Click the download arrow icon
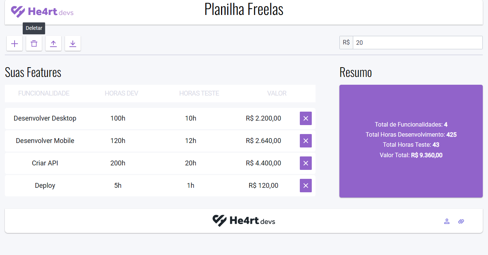The height and width of the screenshot is (255, 488). pyautogui.click(x=73, y=44)
